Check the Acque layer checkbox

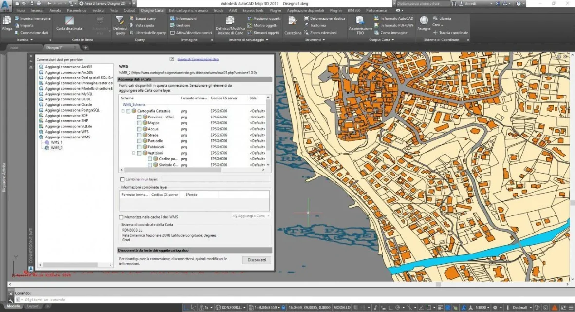point(139,129)
